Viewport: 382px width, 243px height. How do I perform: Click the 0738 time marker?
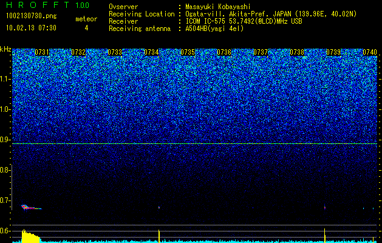pyautogui.click(x=297, y=52)
